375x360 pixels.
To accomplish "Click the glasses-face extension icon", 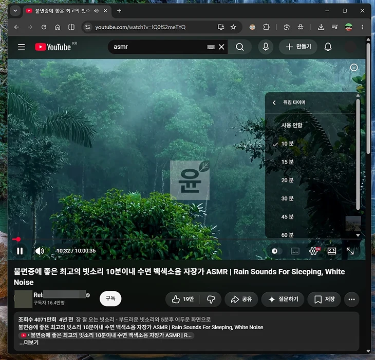I will pos(252,27).
